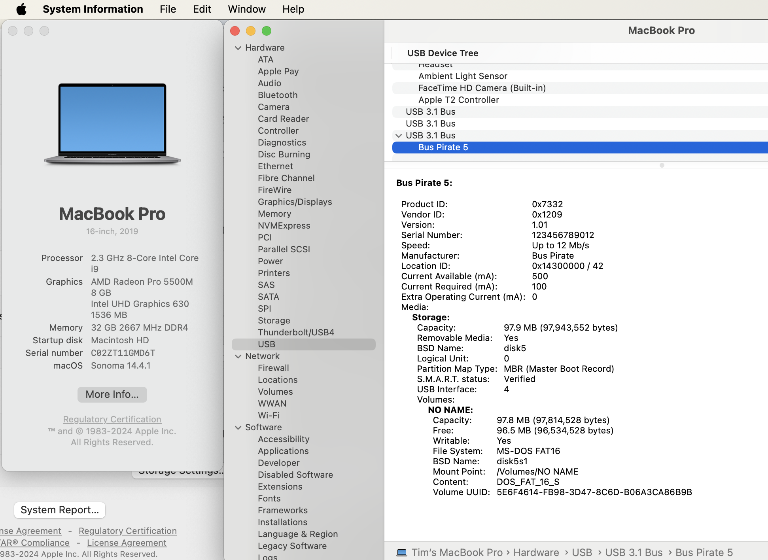Open the System Information app menu
768x560 pixels.
coord(93,9)
